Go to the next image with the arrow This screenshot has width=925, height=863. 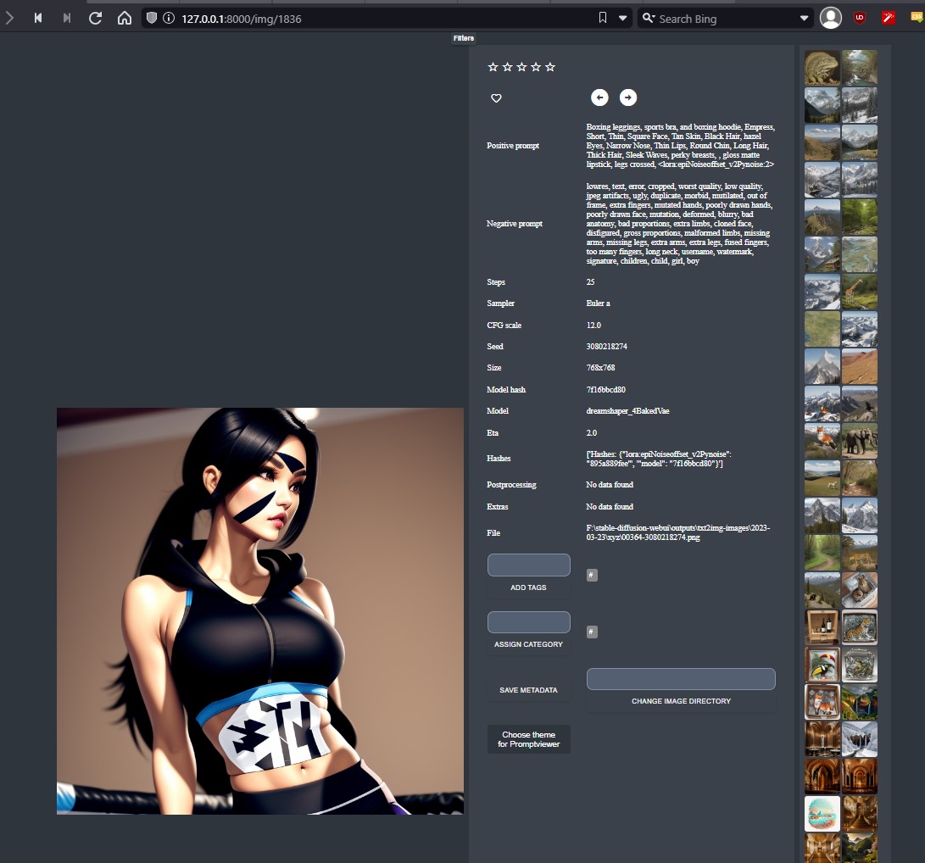coord(627,97)
